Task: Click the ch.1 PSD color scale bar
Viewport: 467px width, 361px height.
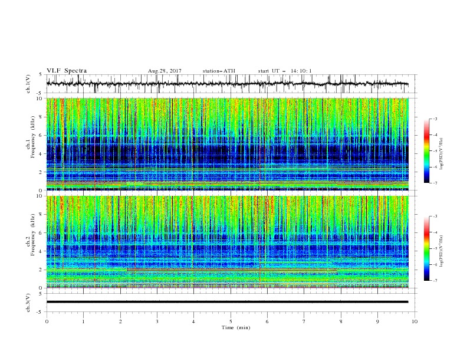Action: (x=427, y=151)
